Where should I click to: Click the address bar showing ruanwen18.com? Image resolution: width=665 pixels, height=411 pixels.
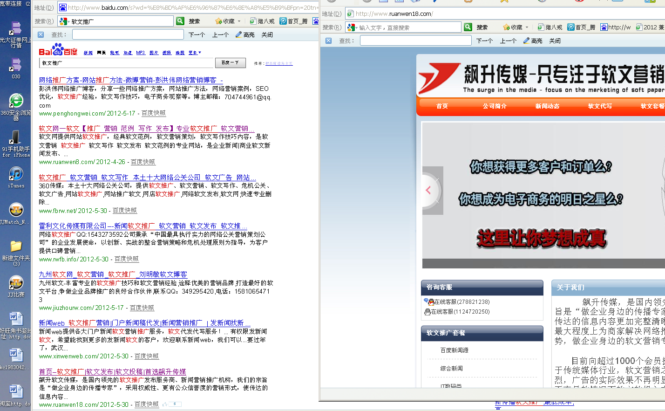pyautogui.click(x=505, y=14)
